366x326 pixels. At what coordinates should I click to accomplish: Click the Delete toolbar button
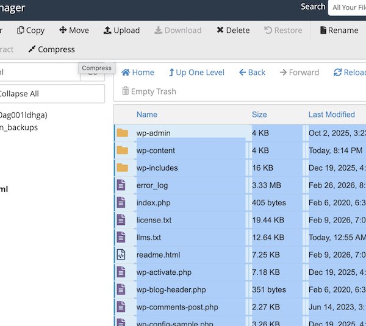pos(232,30)
